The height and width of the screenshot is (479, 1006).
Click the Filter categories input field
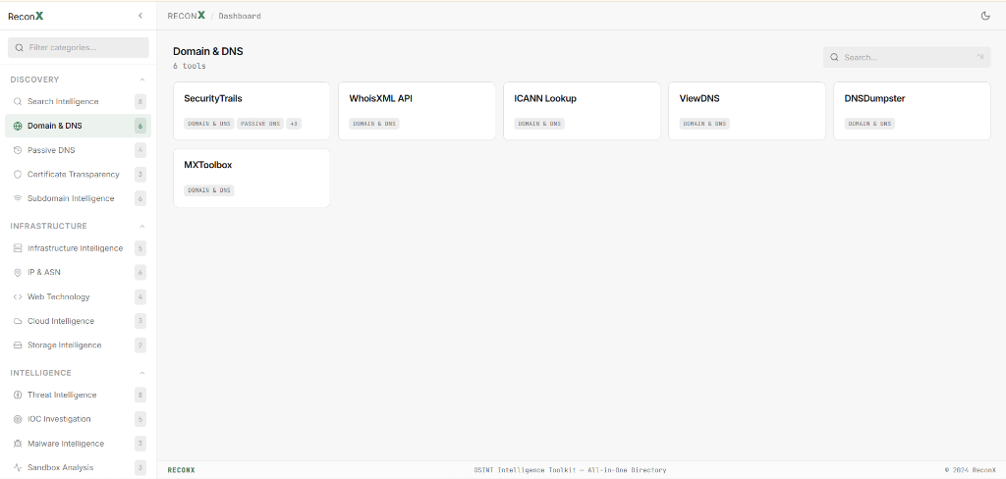(x=79, y=47)
